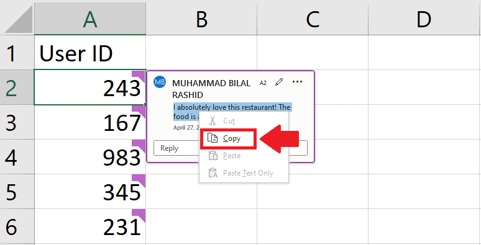Select cell containing 983
This screenshot has height=245, width=481.
pos(90,157)
